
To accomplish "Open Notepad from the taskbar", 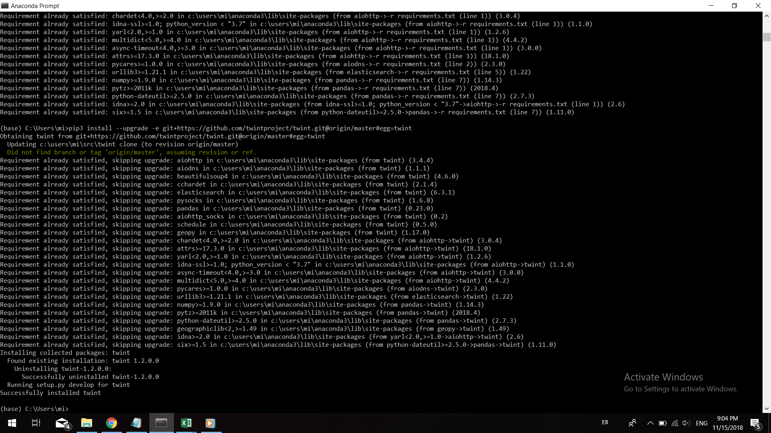I will (137, 423).
